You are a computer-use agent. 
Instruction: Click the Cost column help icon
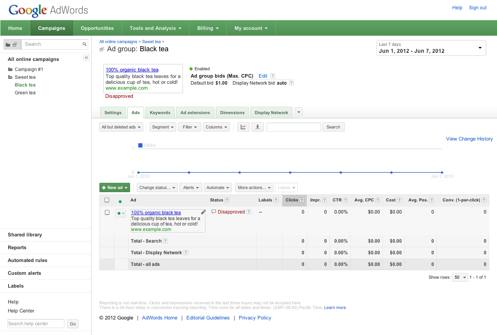(399, 200)
